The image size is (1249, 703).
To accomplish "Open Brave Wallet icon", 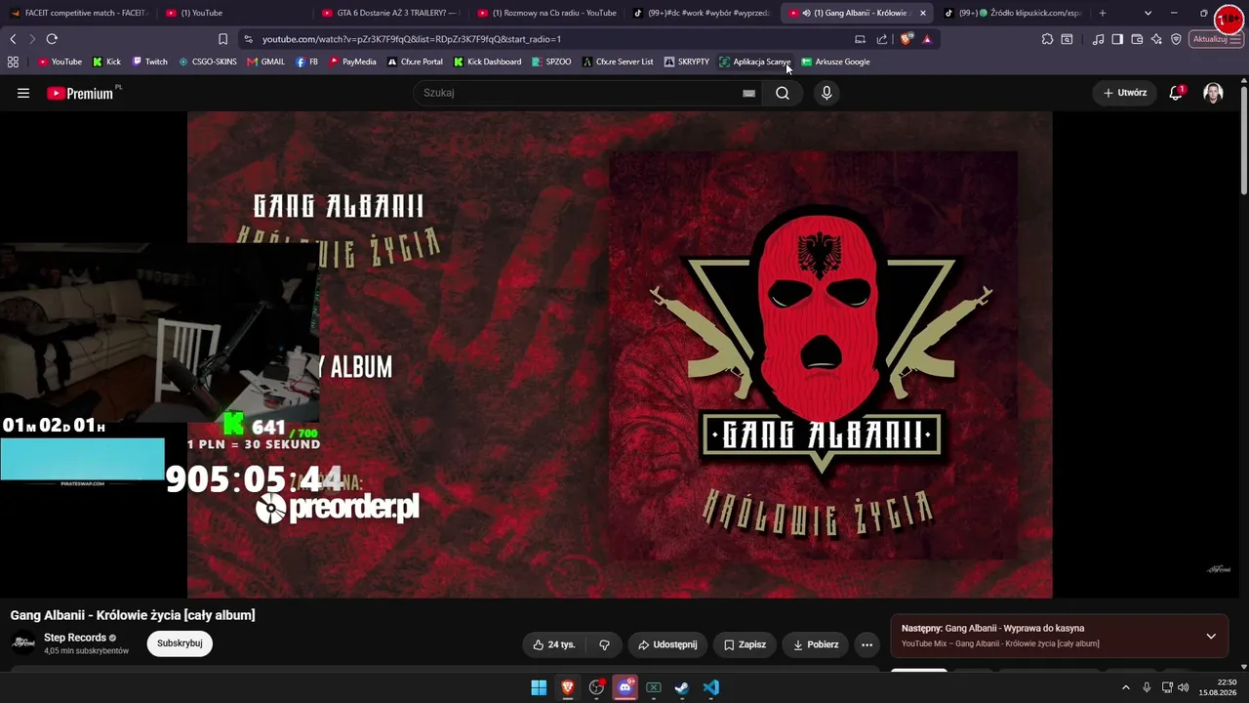I will 1137,39.
